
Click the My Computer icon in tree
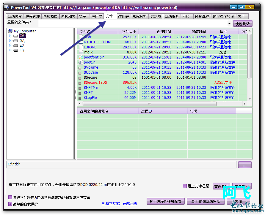click(x=10, y=31)
